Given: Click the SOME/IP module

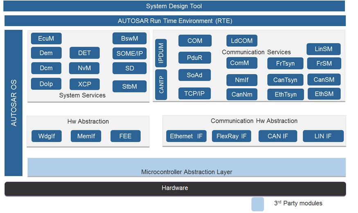Looking at the screenshot, I should pyautogui.click(x=129, y=54).
